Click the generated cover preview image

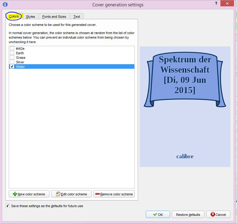pyautogui.click(x=185, y=107)
